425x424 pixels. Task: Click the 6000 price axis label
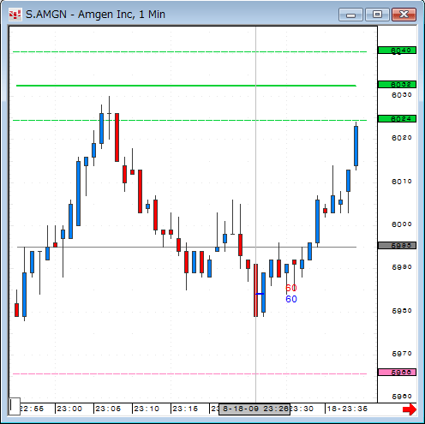click(x=402, y=224)
